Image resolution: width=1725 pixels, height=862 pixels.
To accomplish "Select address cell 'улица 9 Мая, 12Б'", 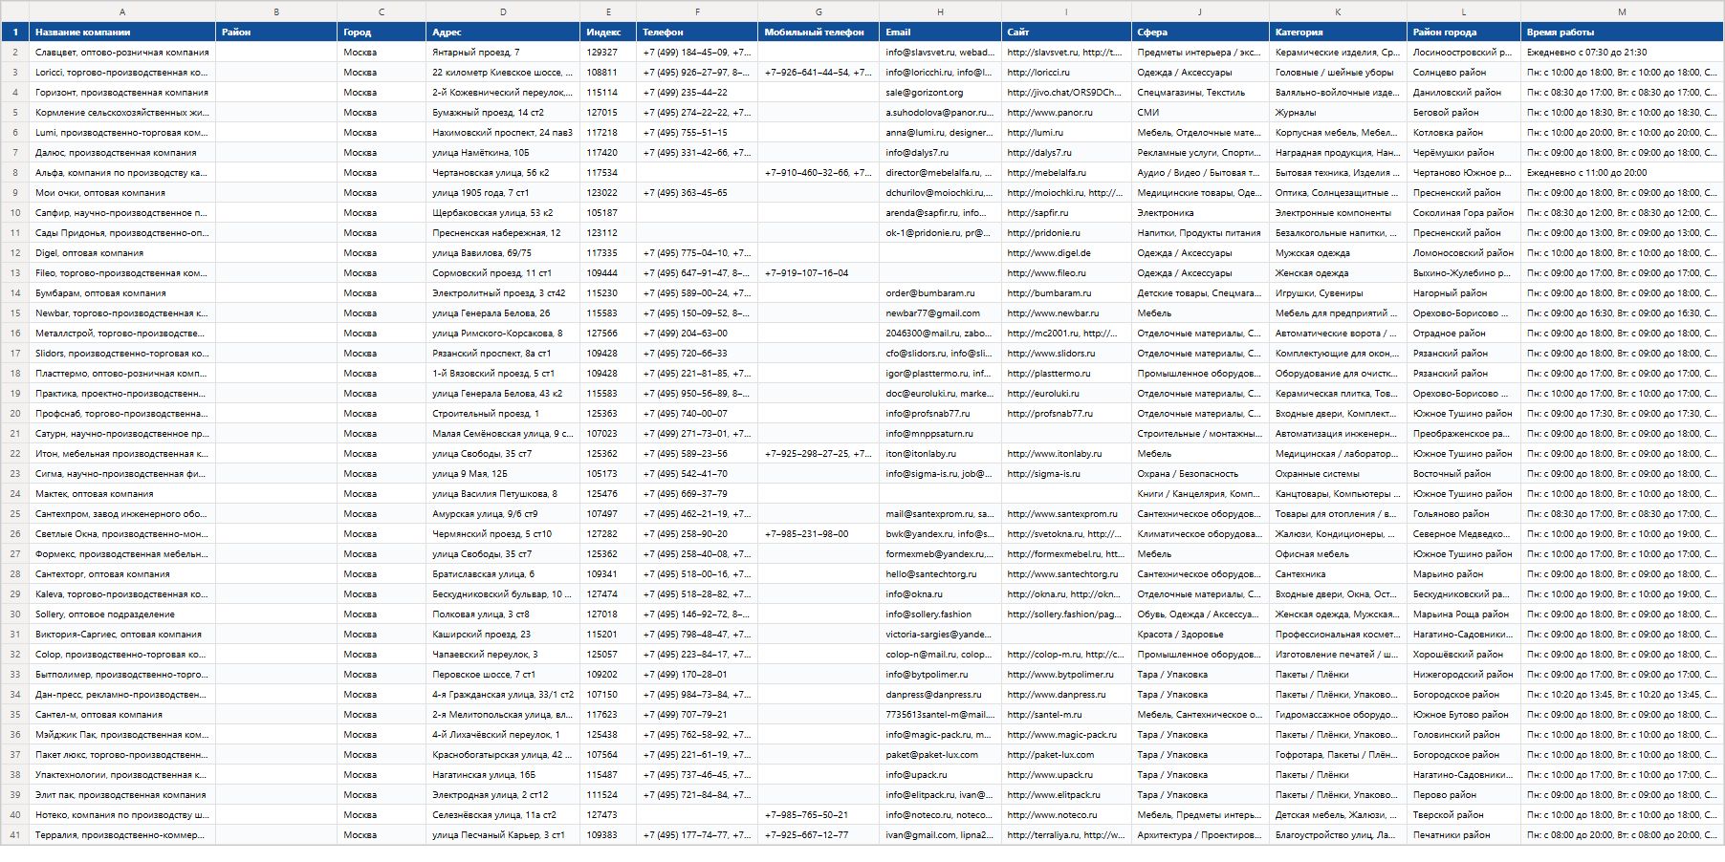I will pos(503,474).
